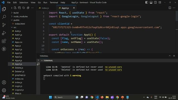
Task: Open the Explorer view in activity bar
Action: click(4, 9)
